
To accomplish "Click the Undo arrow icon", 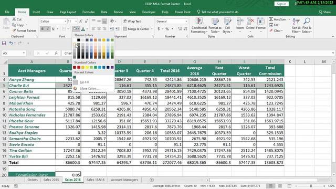I will [x=10, y=43].
